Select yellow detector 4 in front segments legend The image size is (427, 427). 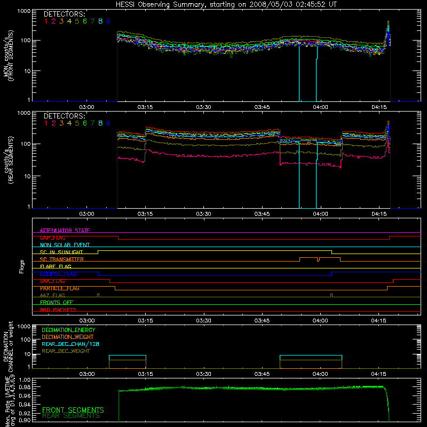(x=69, y=21)
